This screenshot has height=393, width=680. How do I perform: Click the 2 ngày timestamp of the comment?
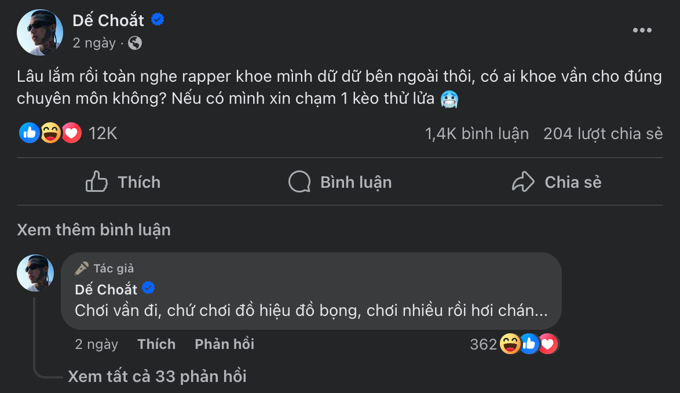tap(97, 343)
